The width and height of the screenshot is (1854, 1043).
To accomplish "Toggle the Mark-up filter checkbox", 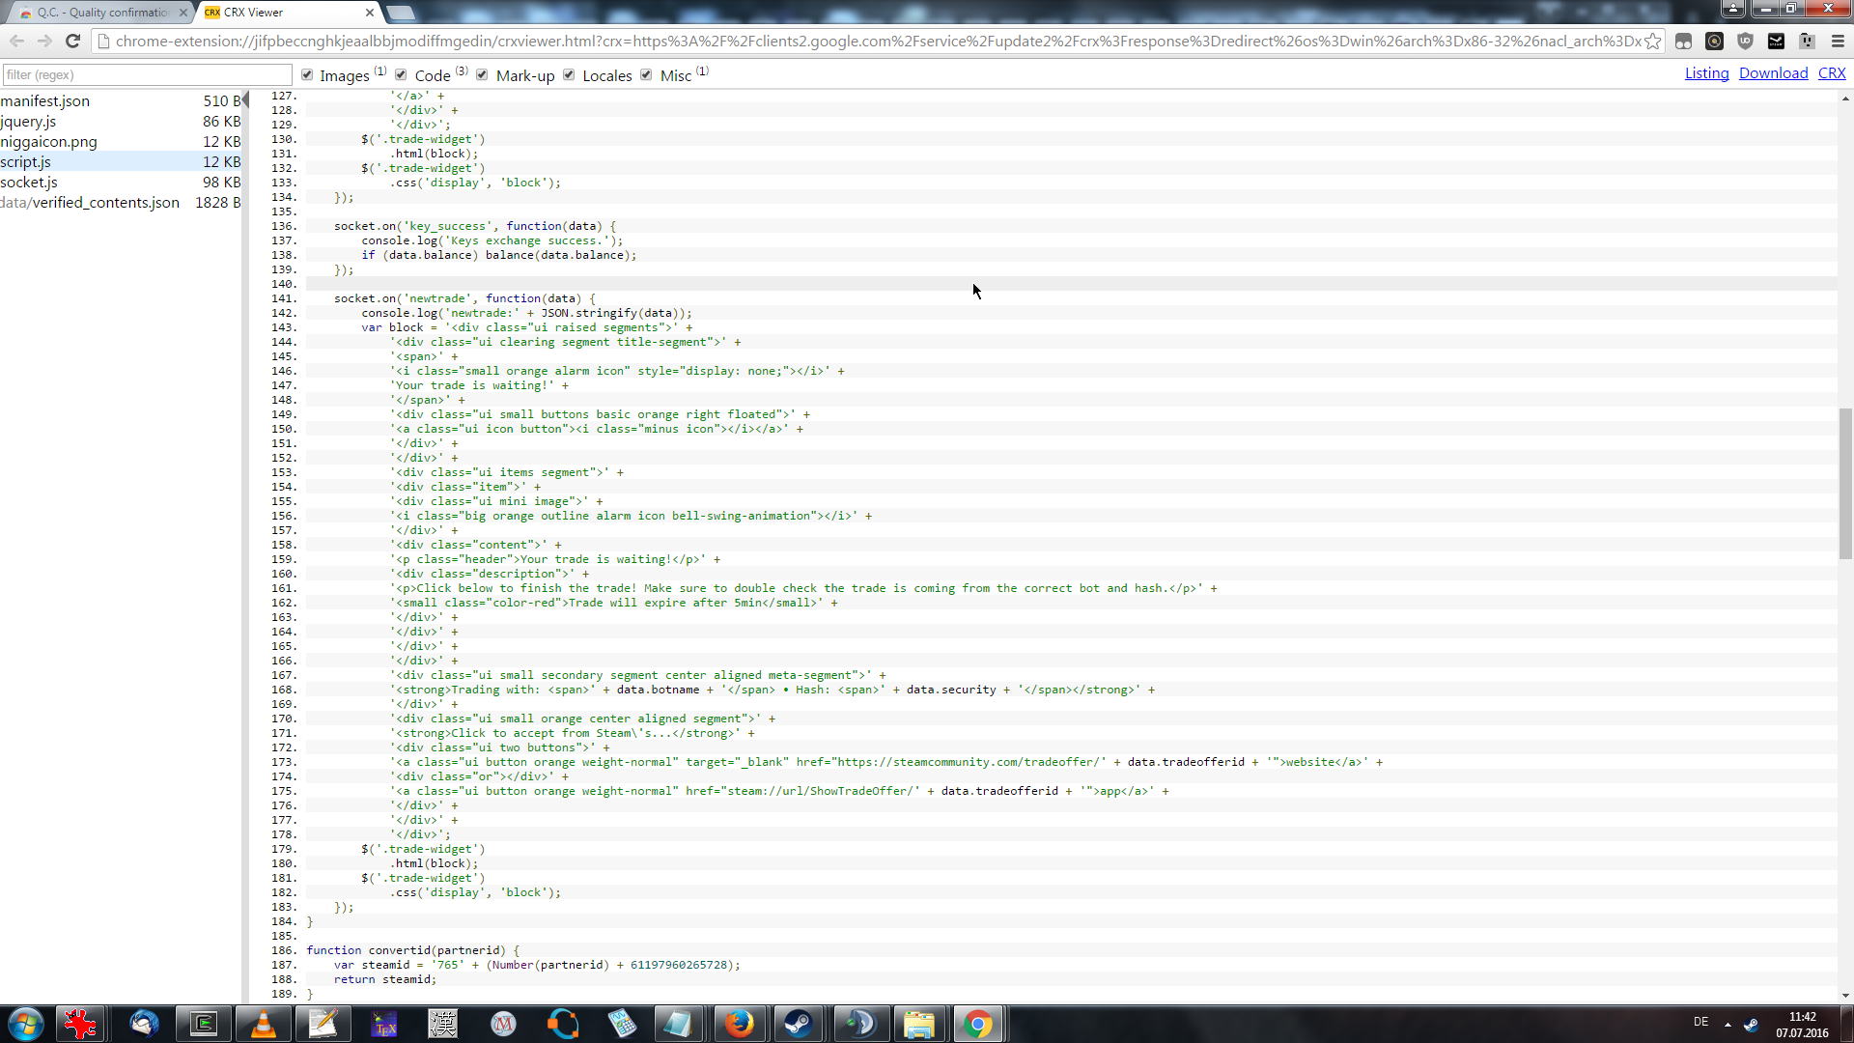I will 482,74.
